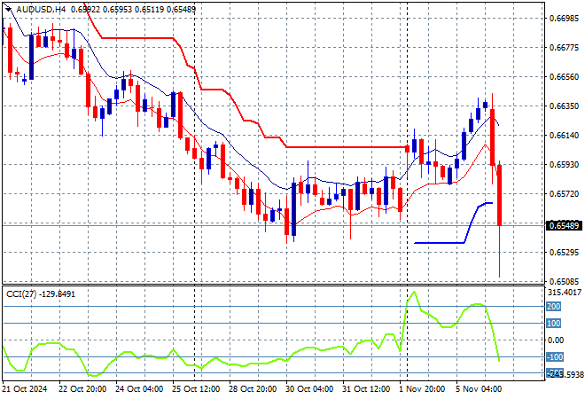Select the 0.66140 price axis label

[564, 135]
